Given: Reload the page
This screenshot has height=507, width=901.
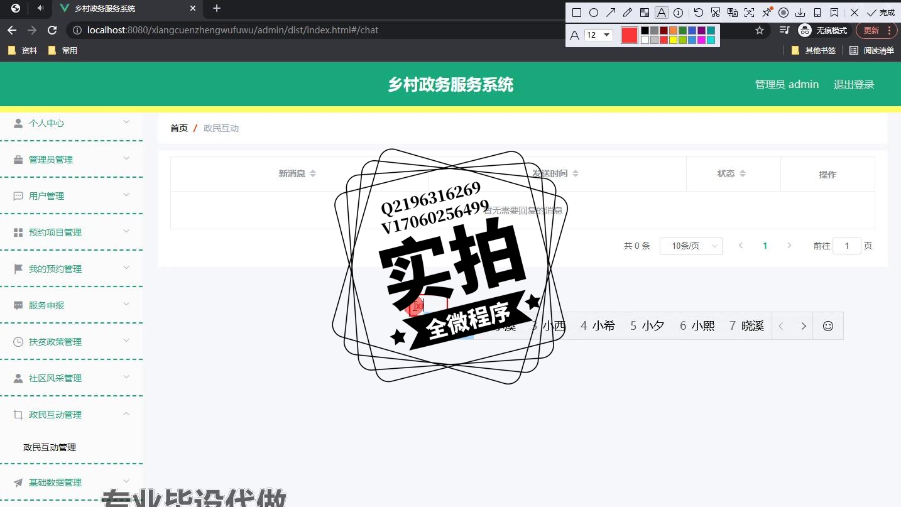Looking at the screenshot, I should pos(53,30).
